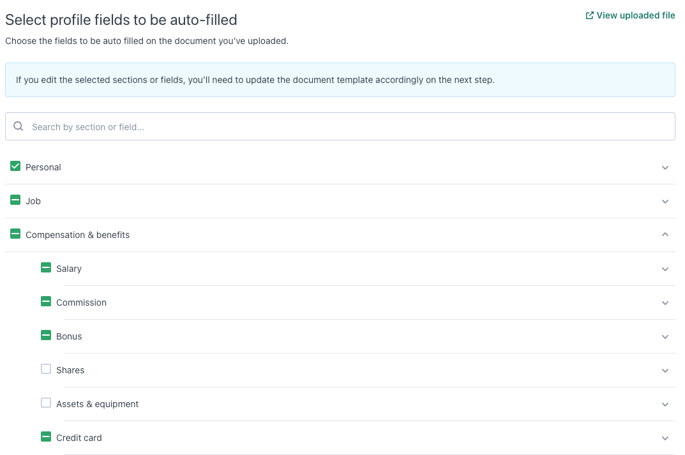This screenshot has width=685, height=455.
Task: Click the search magnifier icon
Action: (18, 126)
